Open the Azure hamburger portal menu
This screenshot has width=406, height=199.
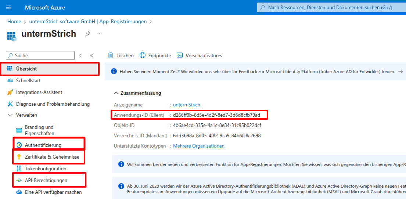coord(9,7)
